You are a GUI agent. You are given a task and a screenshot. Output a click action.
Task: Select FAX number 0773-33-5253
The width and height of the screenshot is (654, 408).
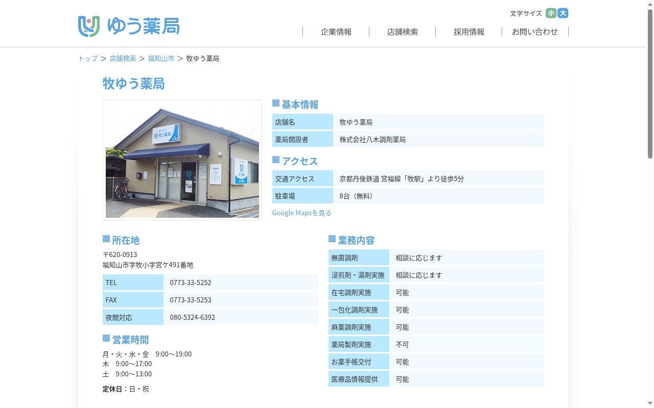(x=191, y=300)
